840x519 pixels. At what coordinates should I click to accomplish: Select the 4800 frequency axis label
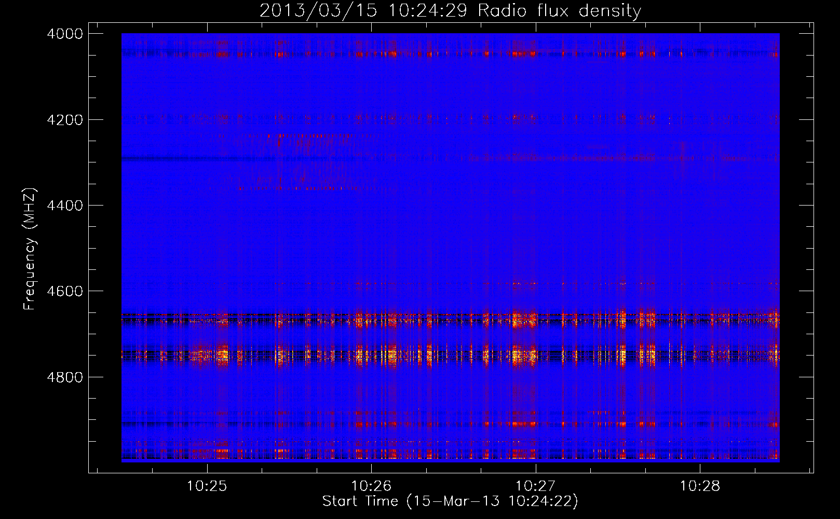[x=65, y=377]
